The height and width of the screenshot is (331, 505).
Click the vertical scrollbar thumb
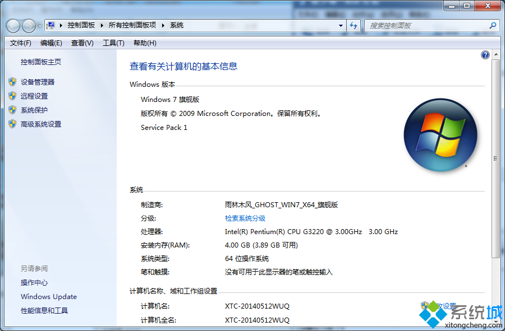[495, 158]
